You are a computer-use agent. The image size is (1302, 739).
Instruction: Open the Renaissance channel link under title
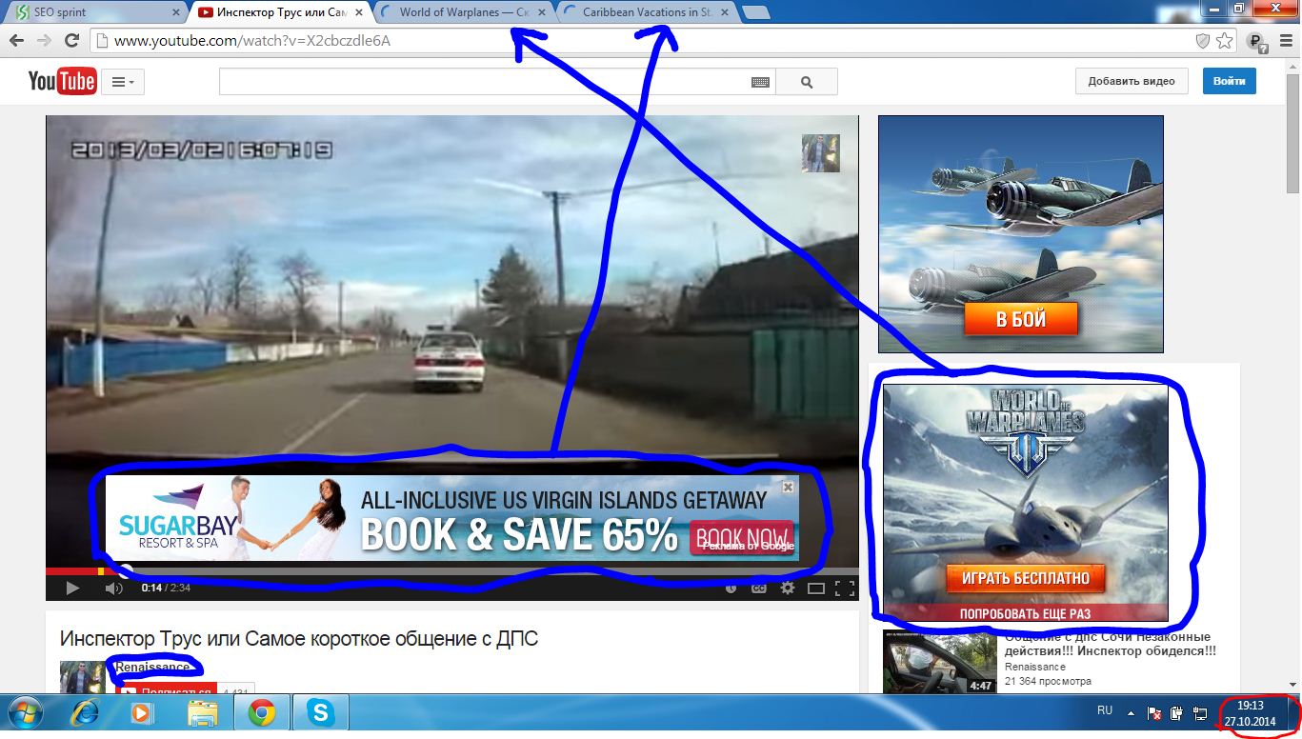point(152,667)
